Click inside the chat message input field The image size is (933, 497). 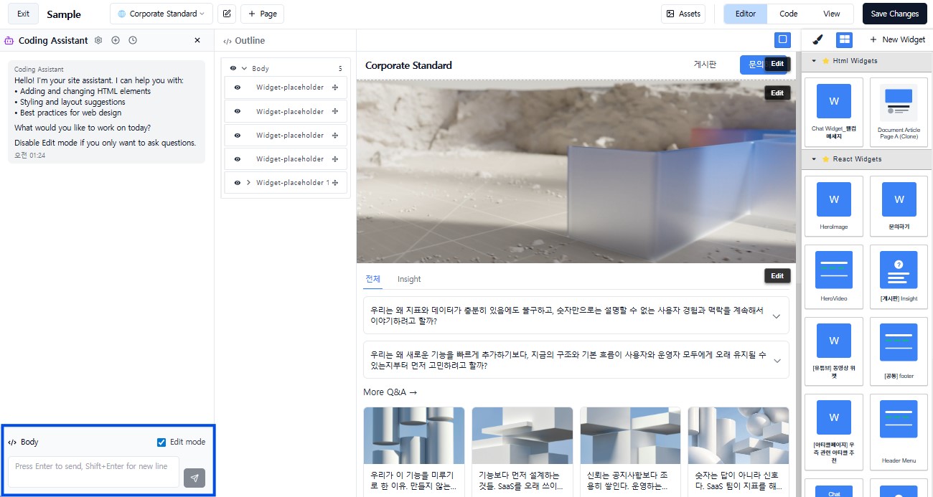pos(92,473)
